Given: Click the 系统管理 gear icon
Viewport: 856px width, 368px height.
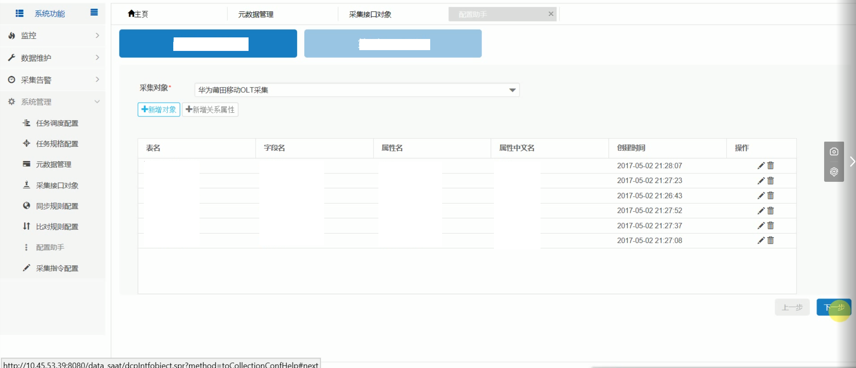Looking at the screenshot, I should 12,102.
